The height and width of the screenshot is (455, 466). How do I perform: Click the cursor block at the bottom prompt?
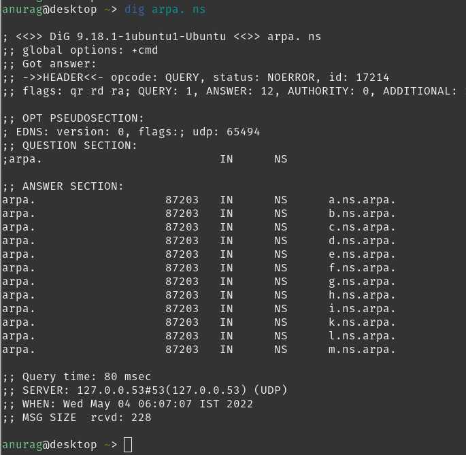(x=128, y=445)
